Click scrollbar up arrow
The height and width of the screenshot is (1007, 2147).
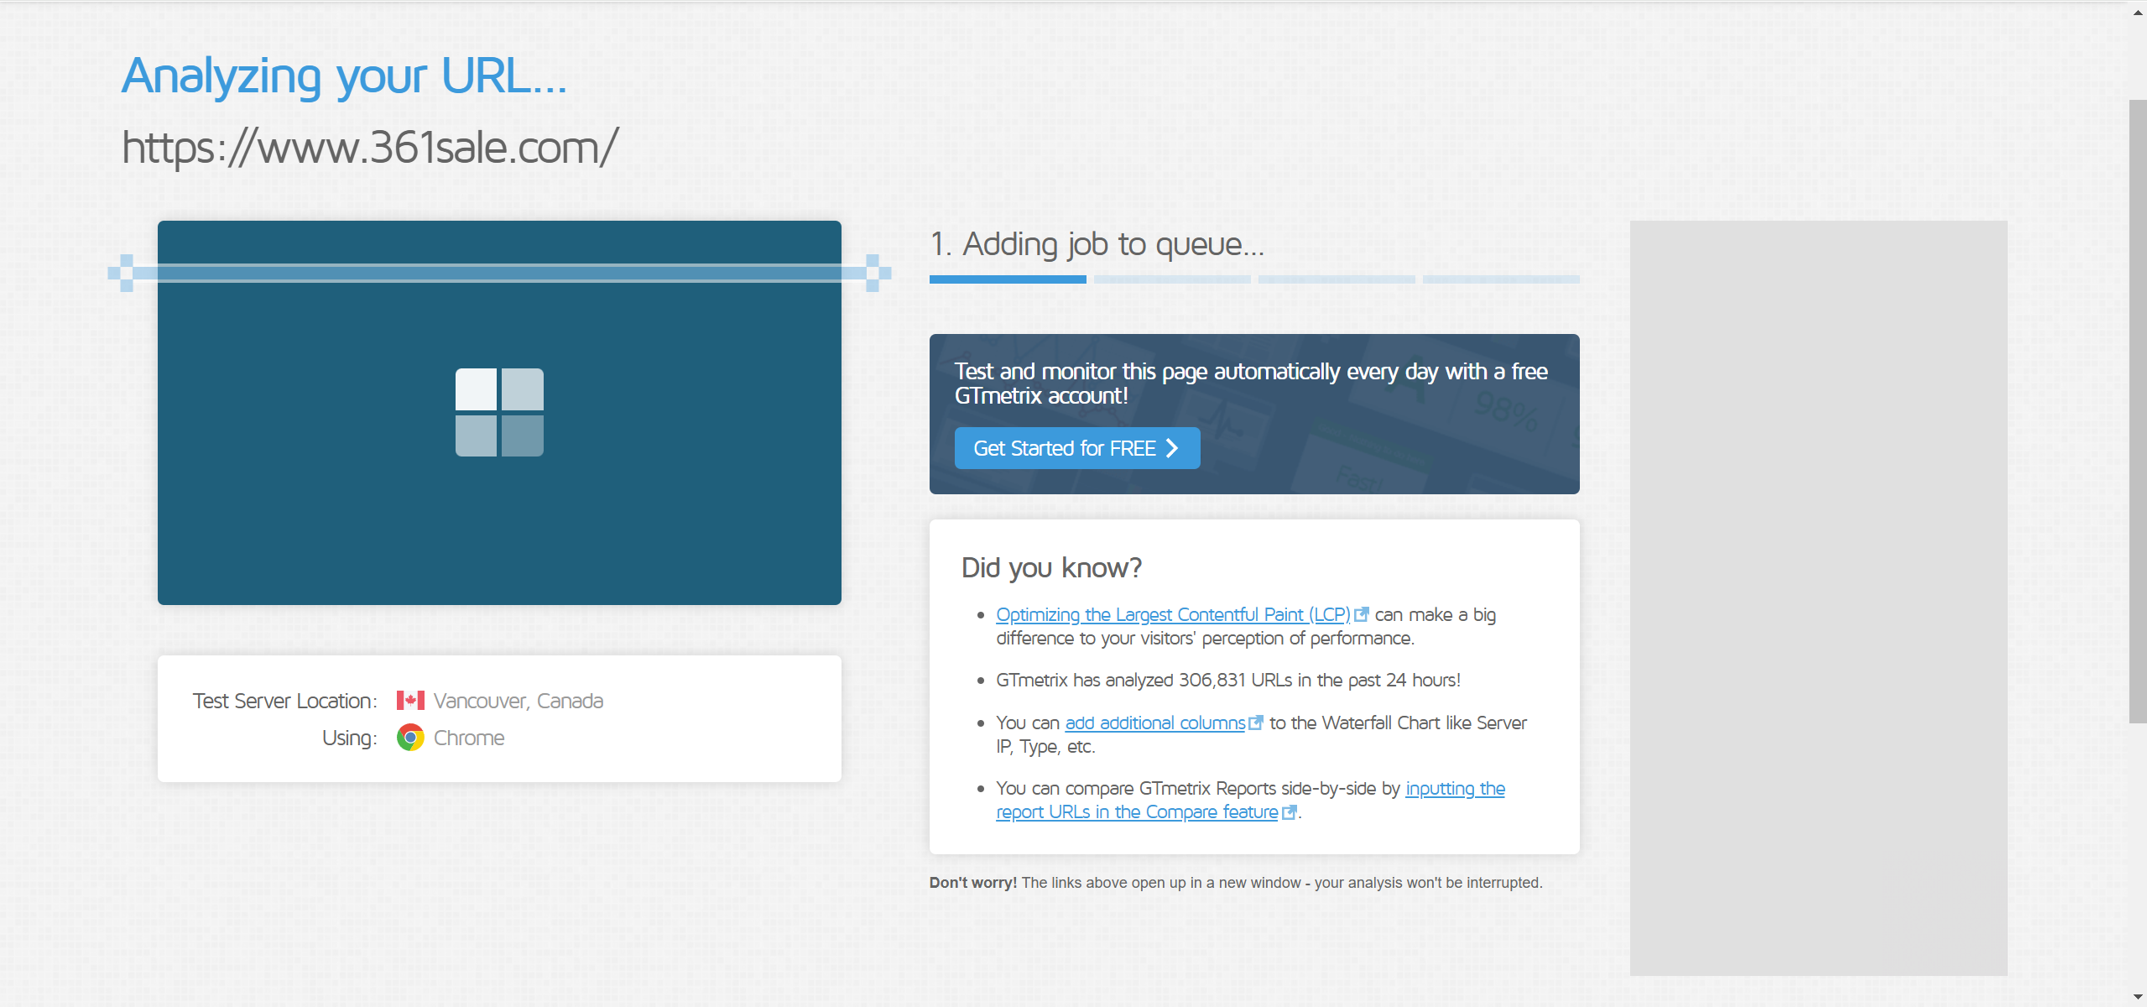point(2138,11)
